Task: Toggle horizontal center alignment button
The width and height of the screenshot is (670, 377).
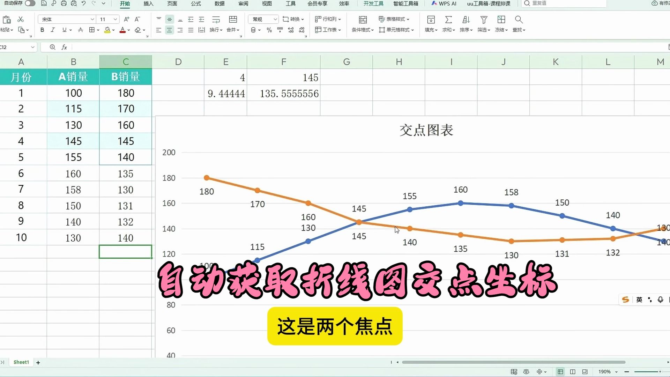Action: 169,30
